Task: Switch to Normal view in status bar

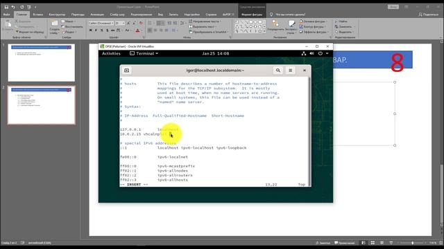Action: pyautogui.click(x=364, y=243)
